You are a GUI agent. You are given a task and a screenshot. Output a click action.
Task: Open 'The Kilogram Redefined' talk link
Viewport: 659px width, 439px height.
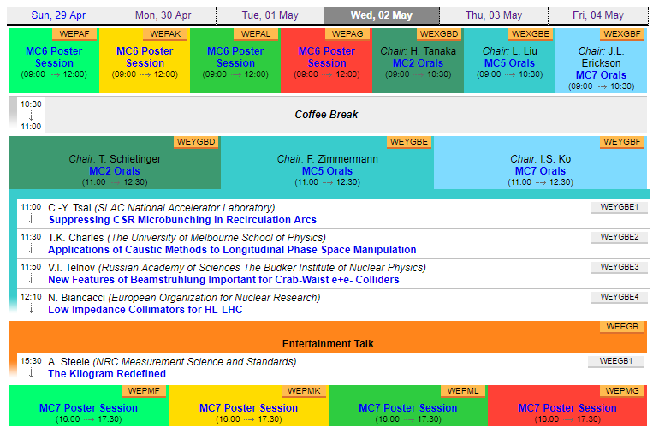[107, 374]
